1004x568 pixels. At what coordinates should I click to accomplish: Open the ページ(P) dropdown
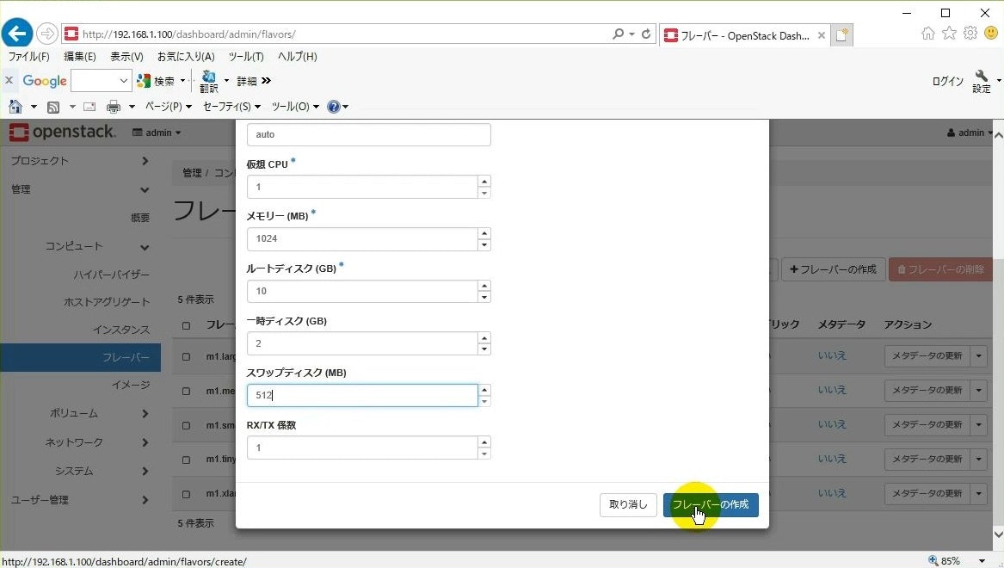pos(169,107)
